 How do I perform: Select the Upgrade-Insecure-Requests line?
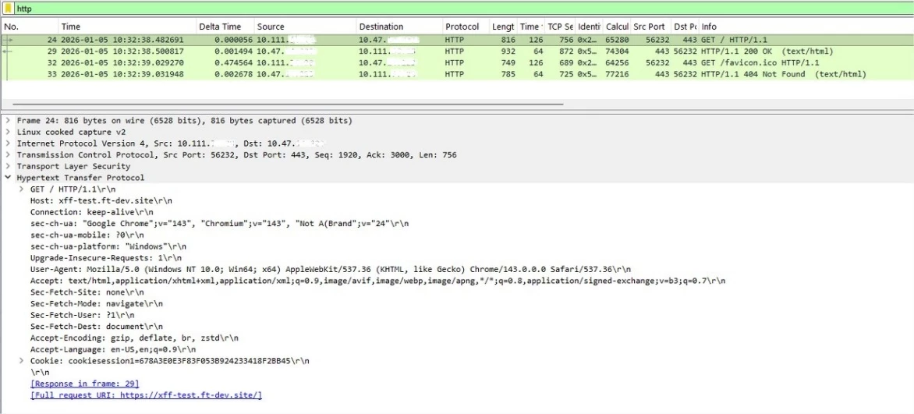coord(105,258)
